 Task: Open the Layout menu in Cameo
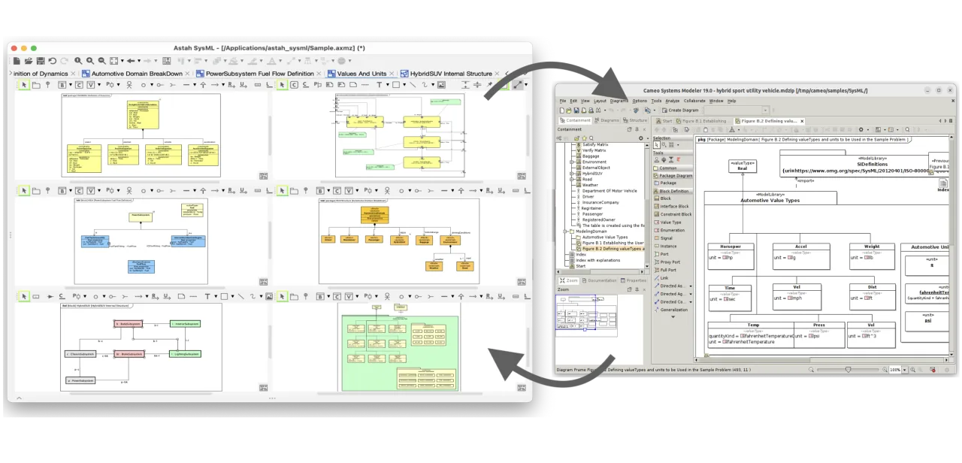tap(600, 101)
